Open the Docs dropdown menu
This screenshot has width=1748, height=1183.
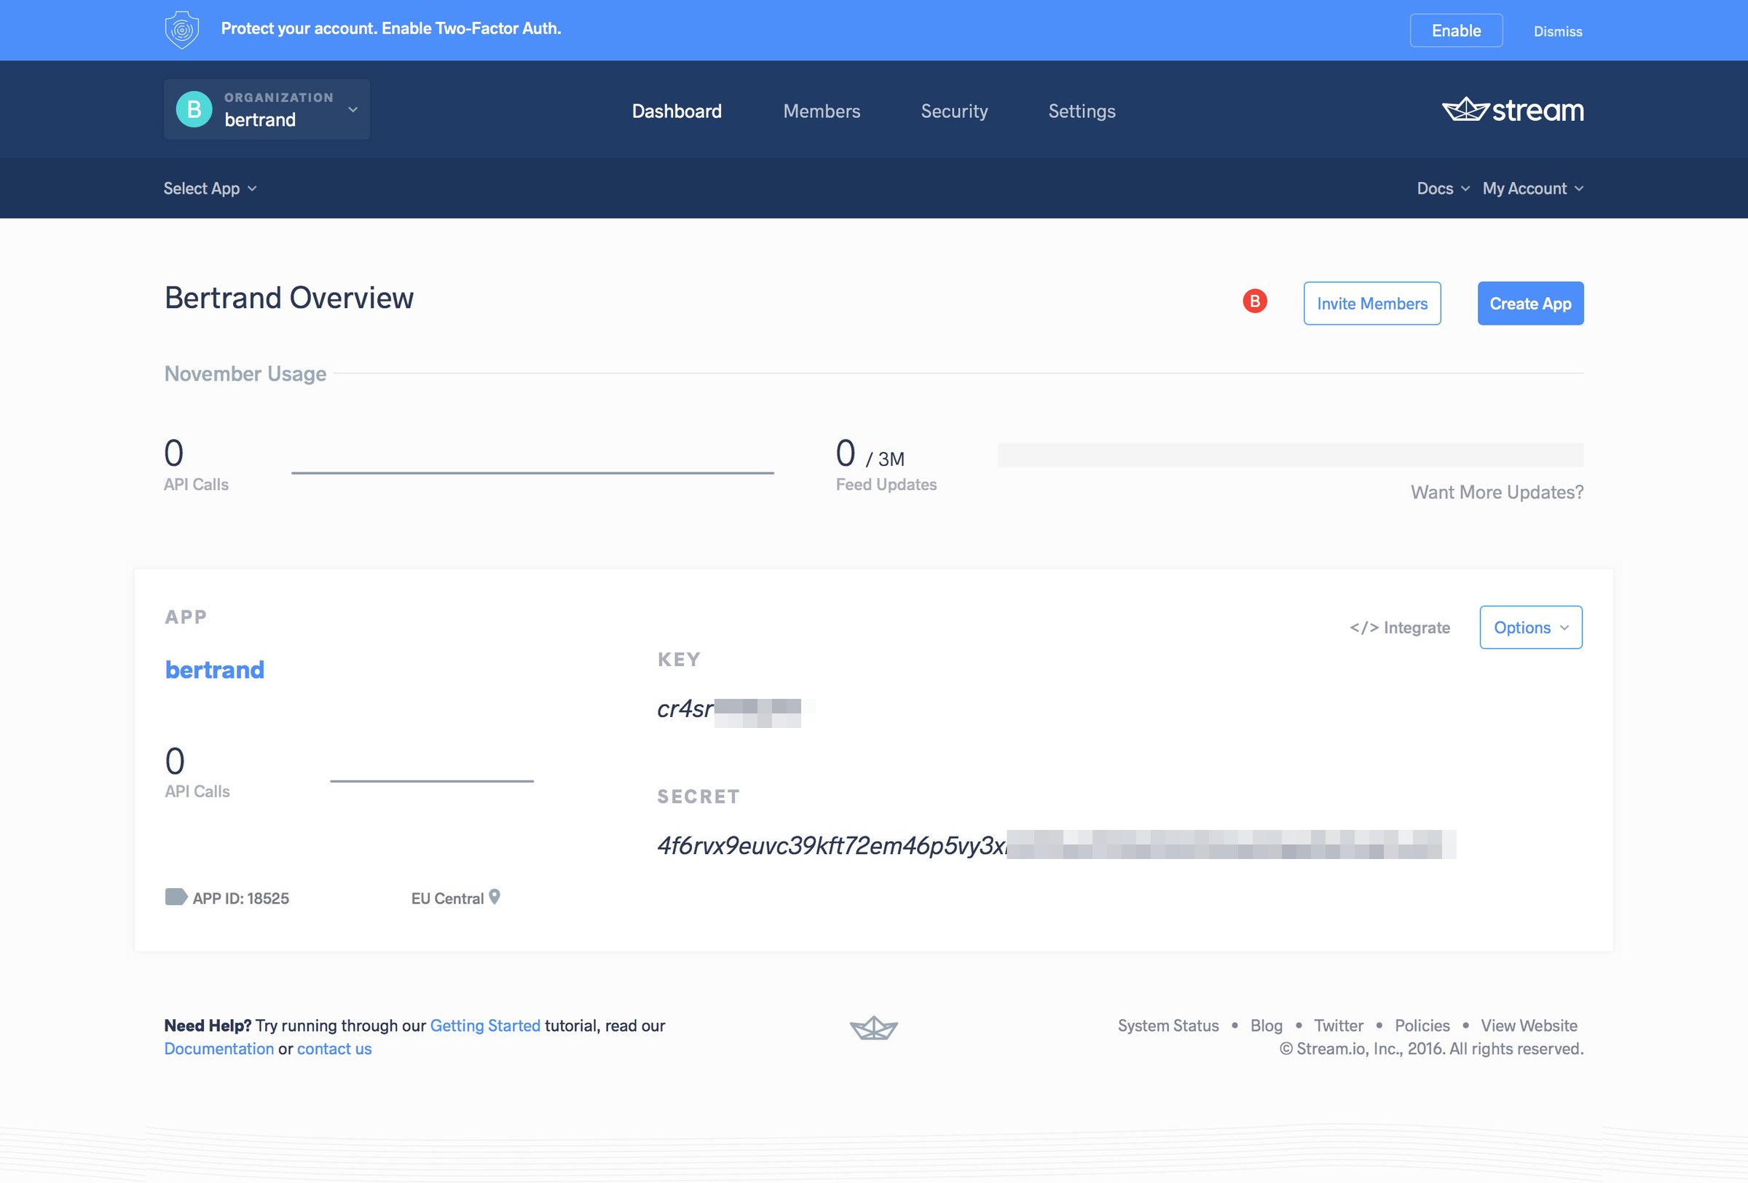coord(1443,189)
